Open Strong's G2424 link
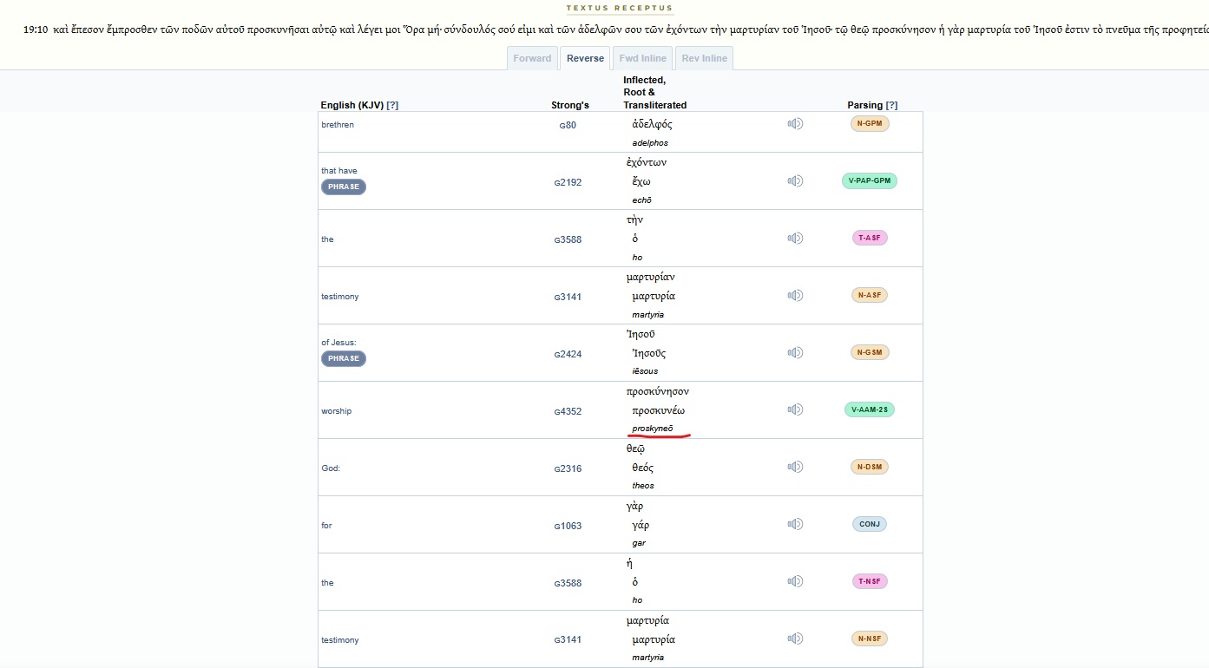Viewport: 1209px width, 668px height. click(568, 354)
